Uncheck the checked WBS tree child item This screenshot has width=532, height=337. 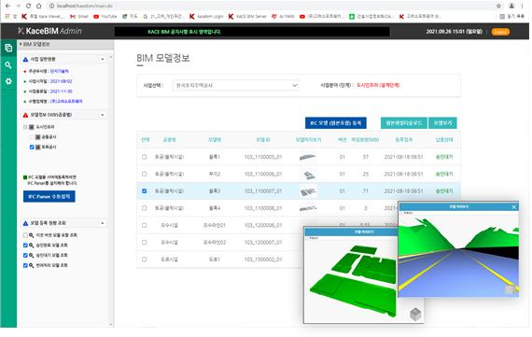point(32,147)
